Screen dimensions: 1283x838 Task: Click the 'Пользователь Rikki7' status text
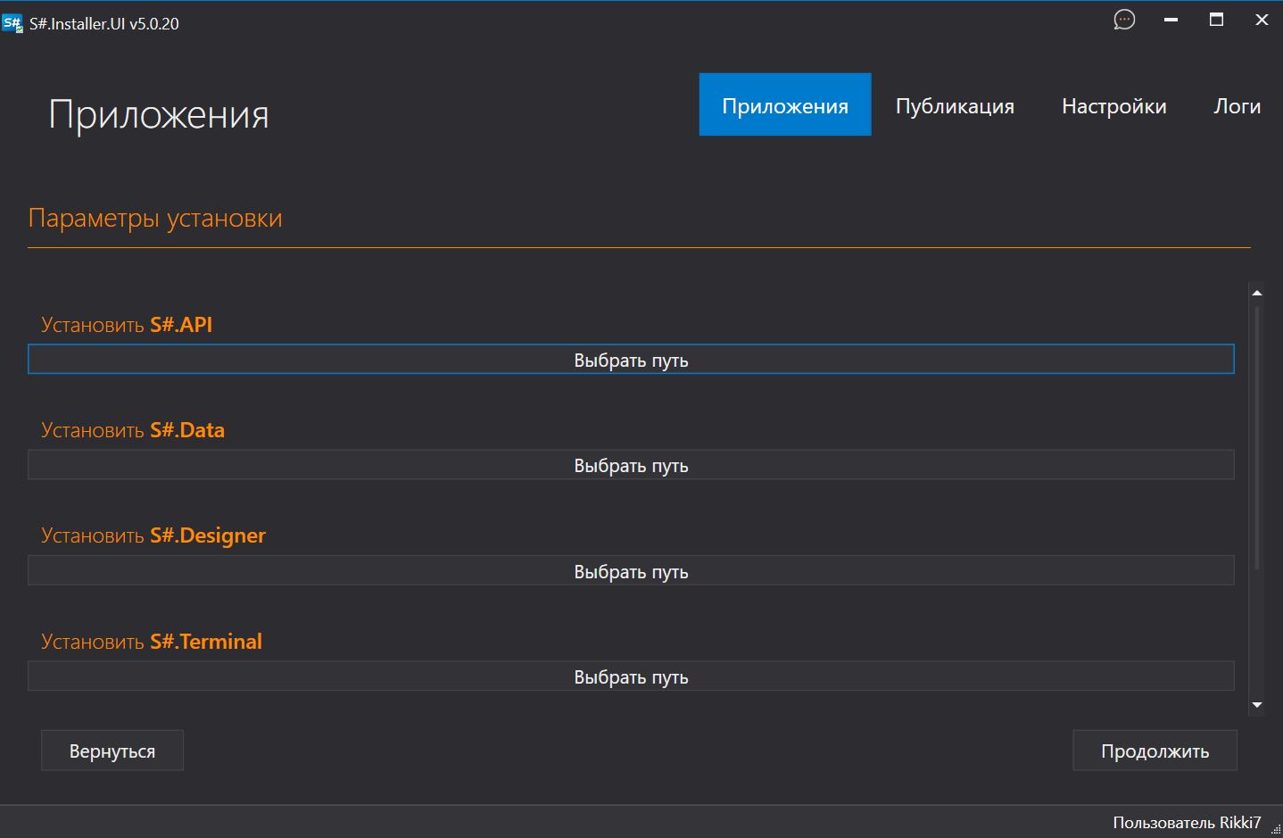1187,822
